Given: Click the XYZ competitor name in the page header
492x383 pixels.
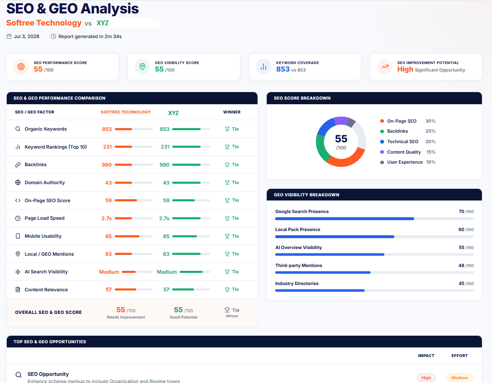Looking at the screenshot, I should (103, 23).
